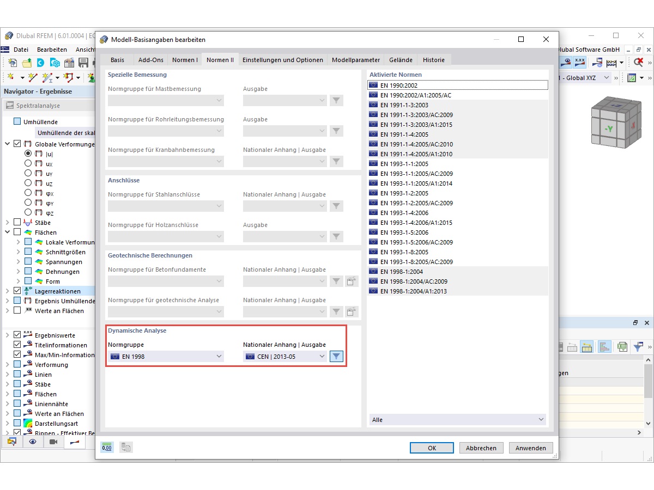Open an existing model via the folder icon
This screenshot has width=654, height=490.
27,63
